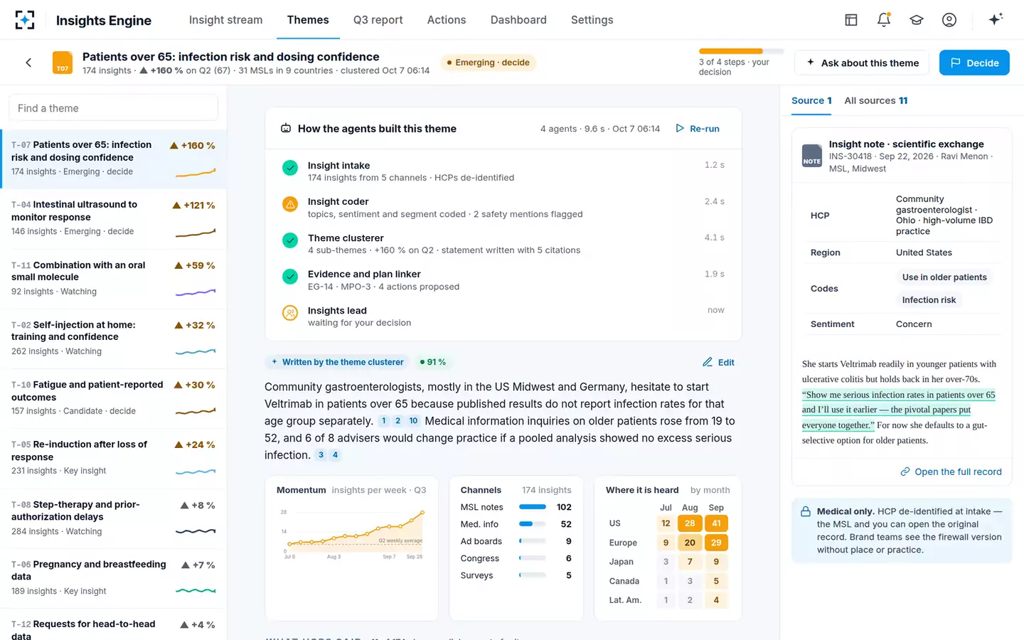1024x640 pixels.
Task: Open the Q3 report tab
Action: tap(378, 20)
